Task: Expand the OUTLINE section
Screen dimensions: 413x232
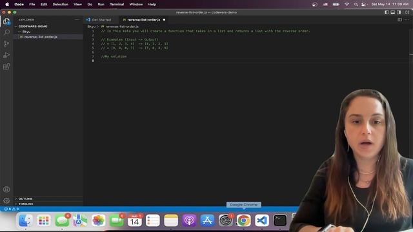Action: (x=25, y=198)
